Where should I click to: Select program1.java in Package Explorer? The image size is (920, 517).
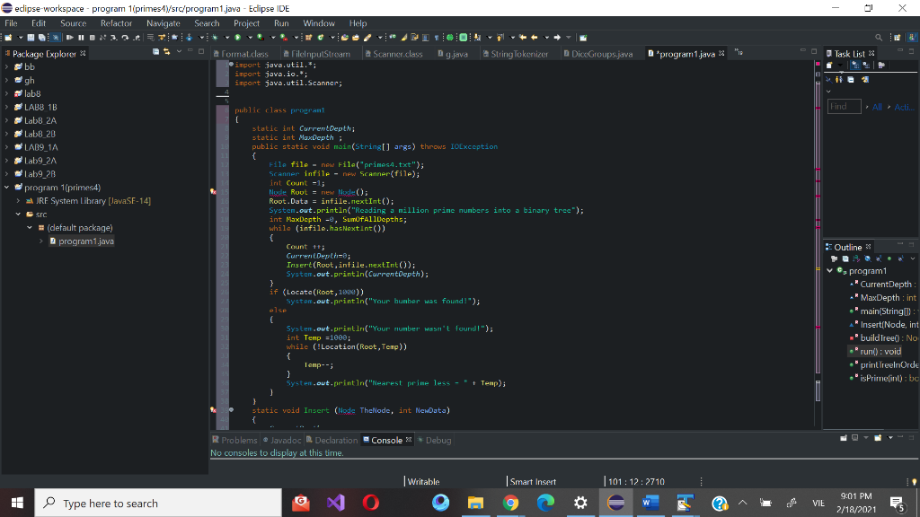(86, 241)
